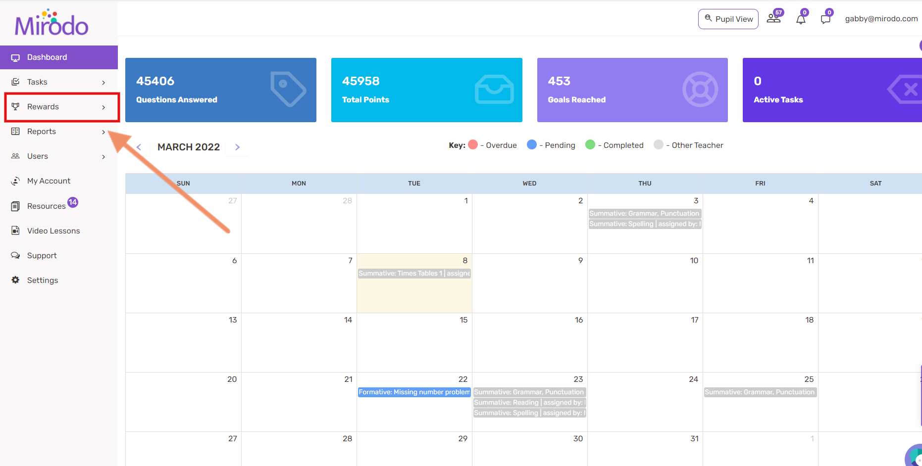Go to previous month arrow
922x466 pixels.
[139, 147]
